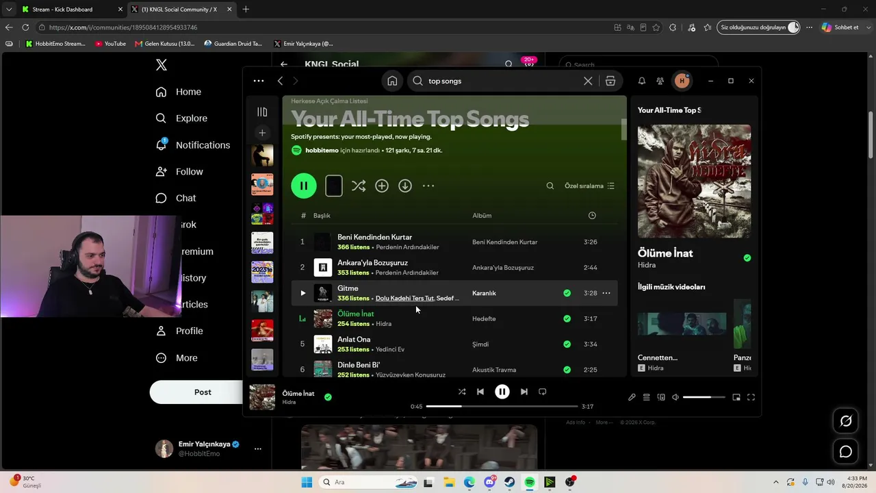Open Home in X sidebar
The image size is (876, 493).
coord(179,92)
